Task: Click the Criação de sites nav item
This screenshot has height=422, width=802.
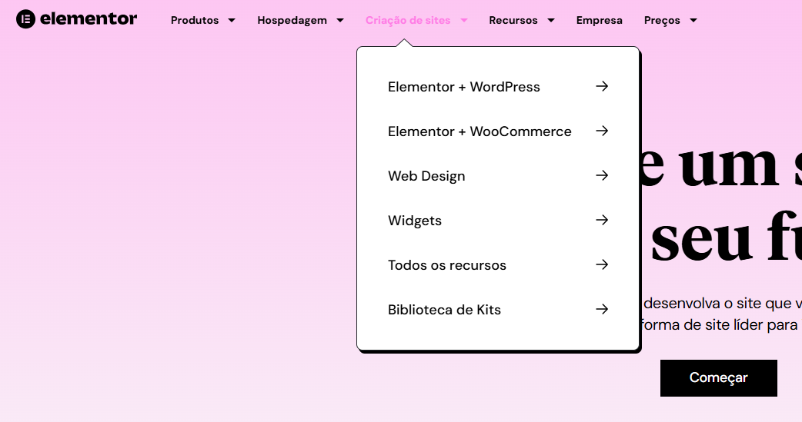Action: 408,21
